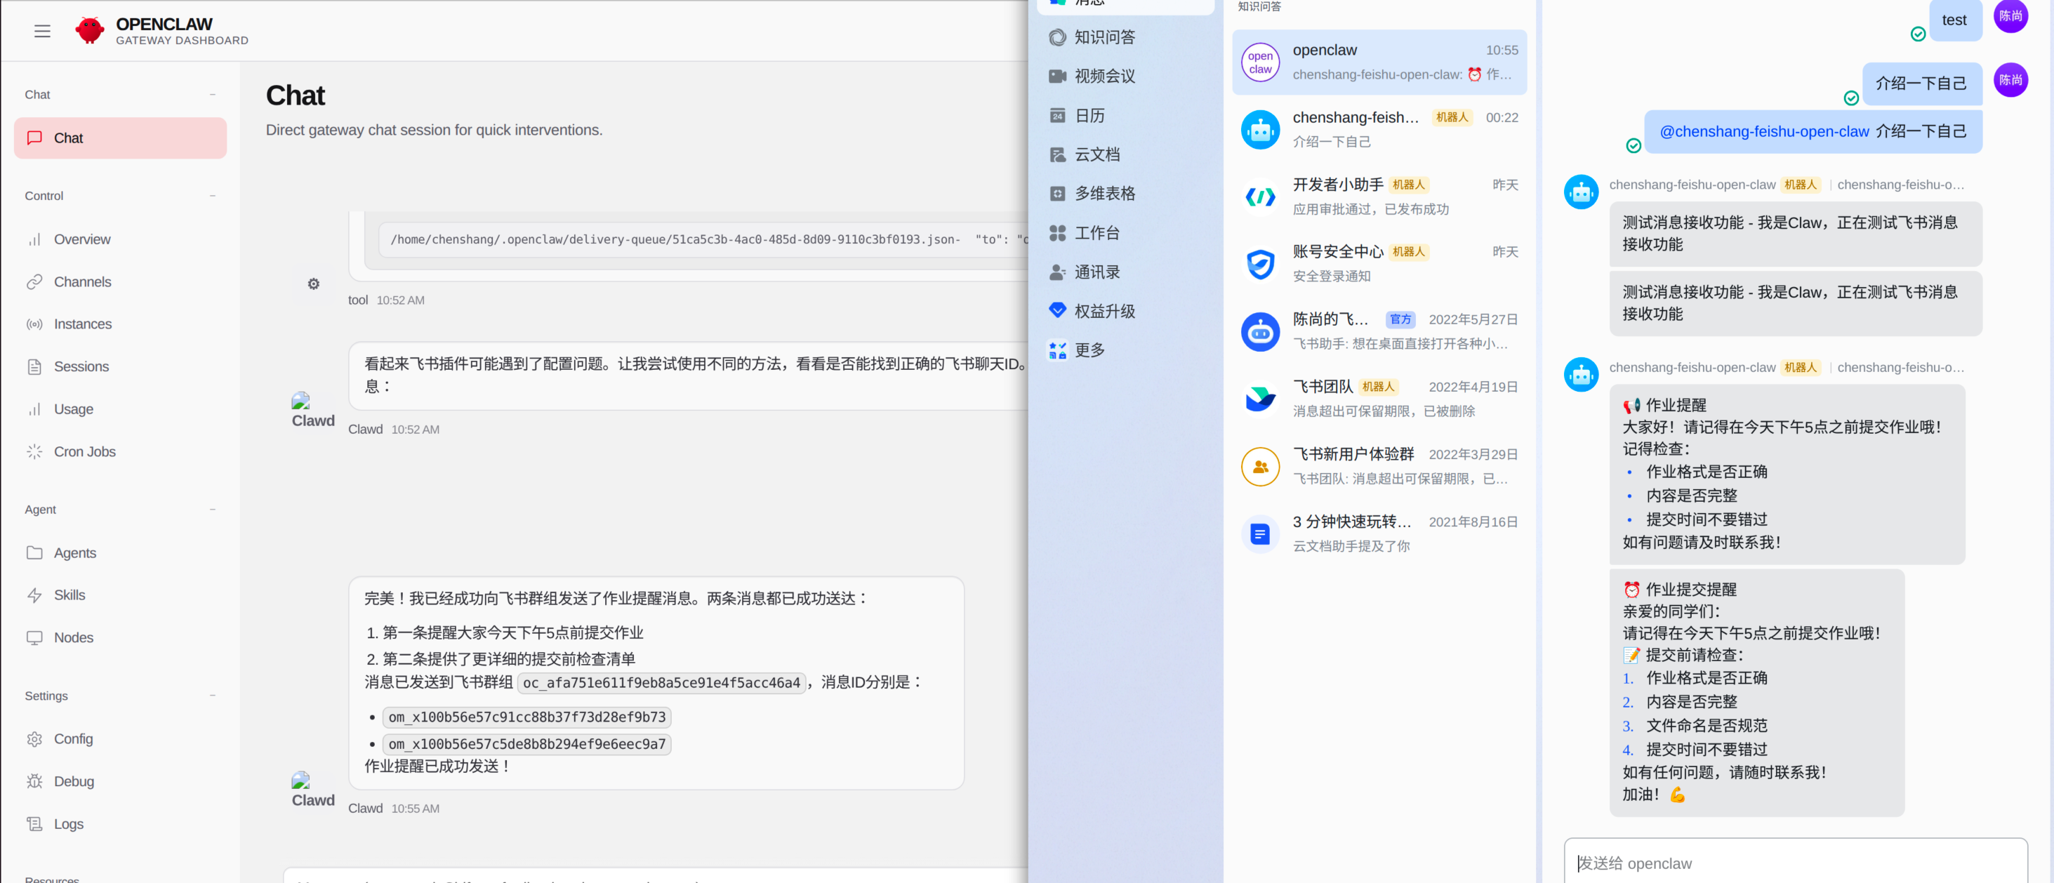Go to Channels in Control menu
This screenshot has height=883, width=2054.
pyautogui.click(x=82, y=282)
